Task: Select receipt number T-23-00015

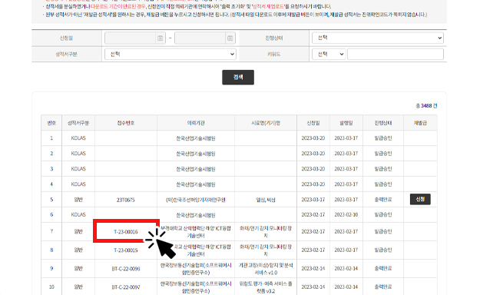Action: click(126, 250)
